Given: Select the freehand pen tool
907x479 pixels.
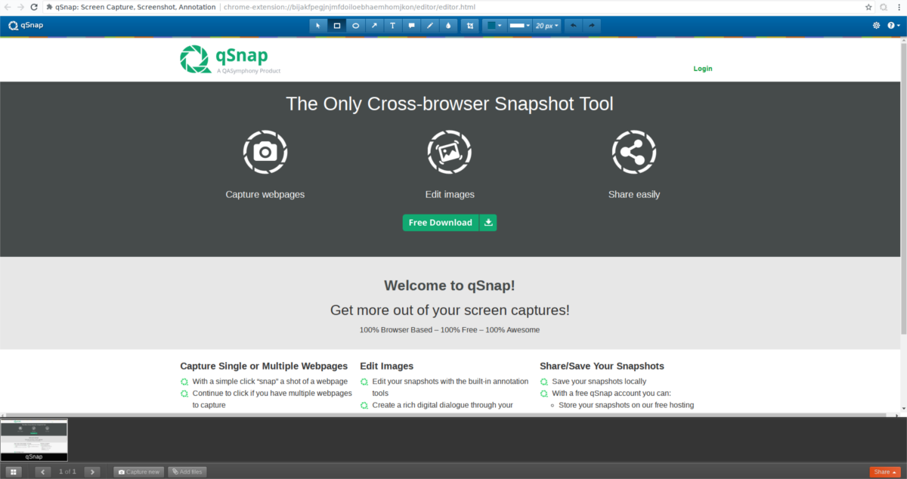Looking at the screenshot, I should [x=429, y=25].
